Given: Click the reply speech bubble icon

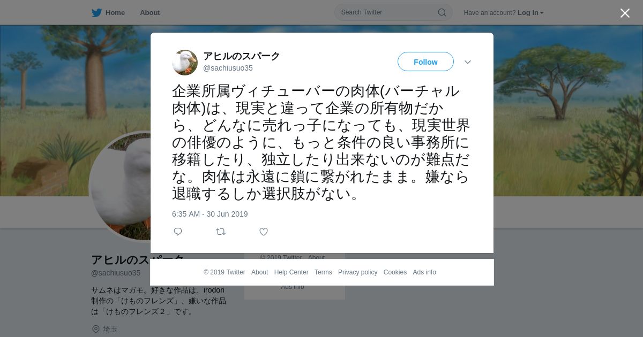Looking at the screenshot, I should 178,232.
